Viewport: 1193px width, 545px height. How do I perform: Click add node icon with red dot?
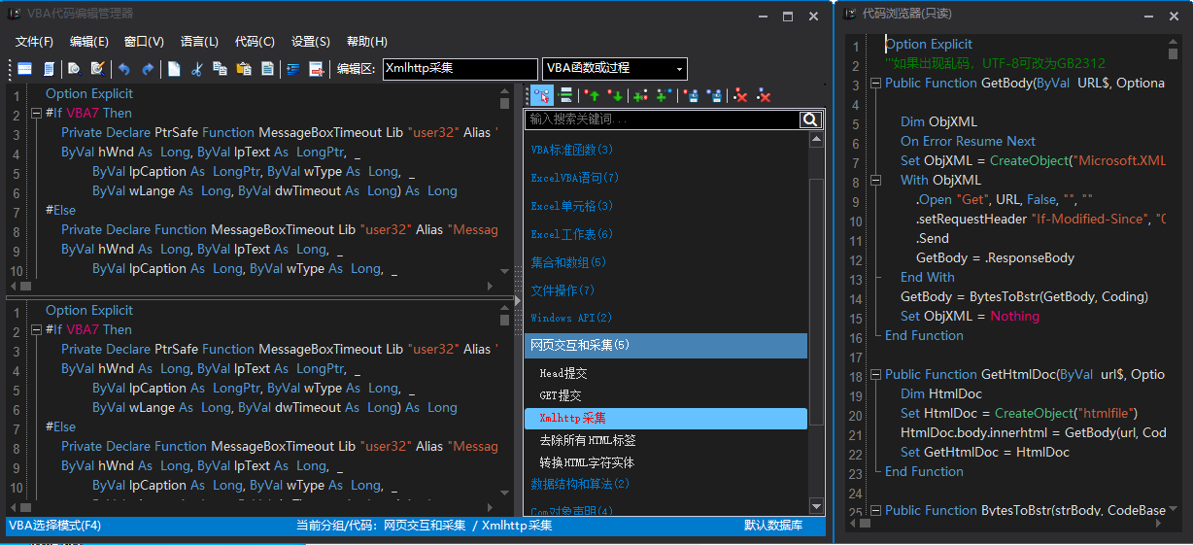tap(641, 95)
